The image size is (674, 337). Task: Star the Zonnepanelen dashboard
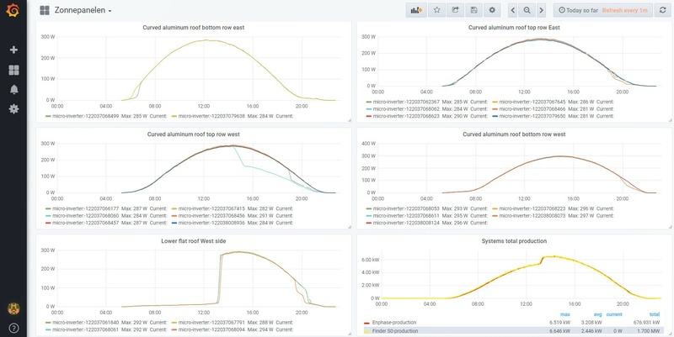(x=436, y=10)
